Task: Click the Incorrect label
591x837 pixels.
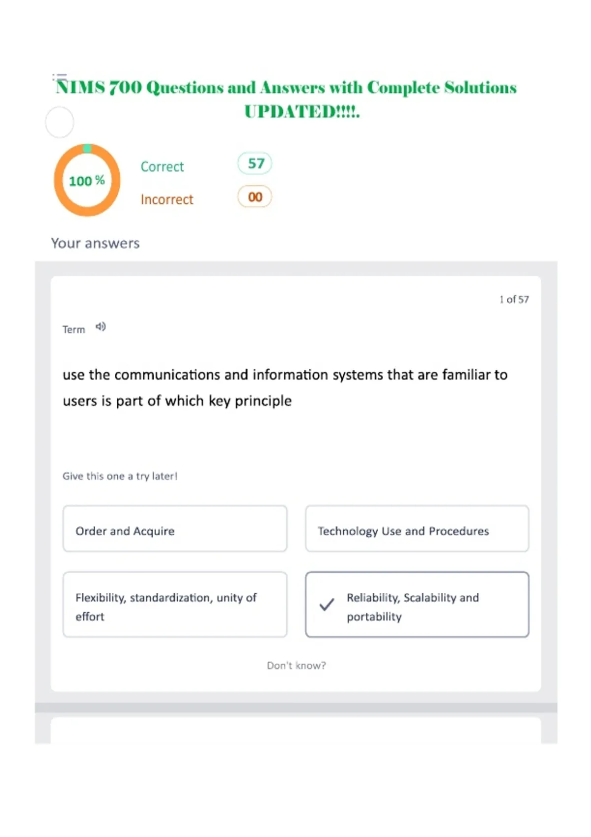Action: coord(167,199)
